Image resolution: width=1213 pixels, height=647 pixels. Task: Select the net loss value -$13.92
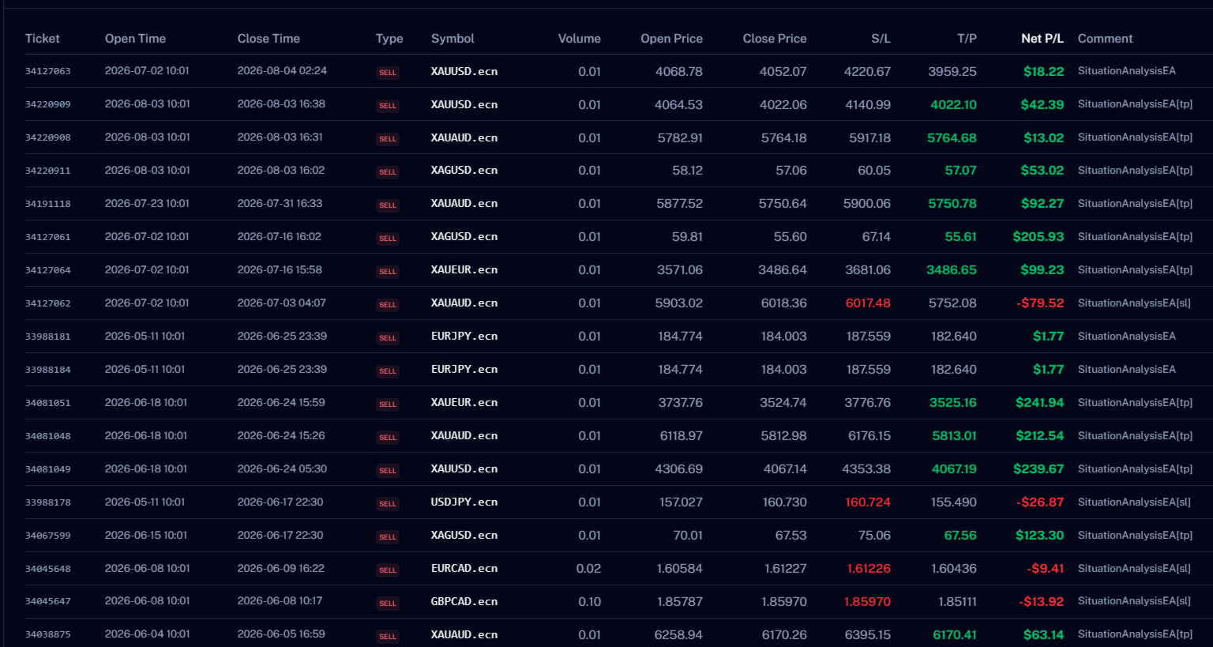click(x=1041, y=601)
